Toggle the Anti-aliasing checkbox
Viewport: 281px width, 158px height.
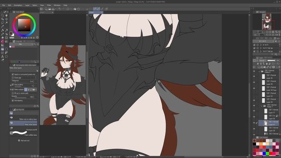(x=13, y=101)
